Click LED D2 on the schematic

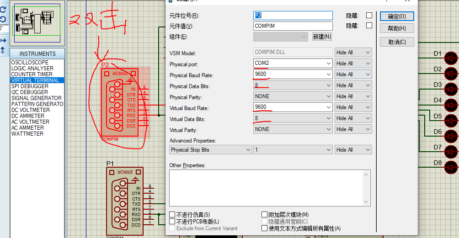click(451, 74)
